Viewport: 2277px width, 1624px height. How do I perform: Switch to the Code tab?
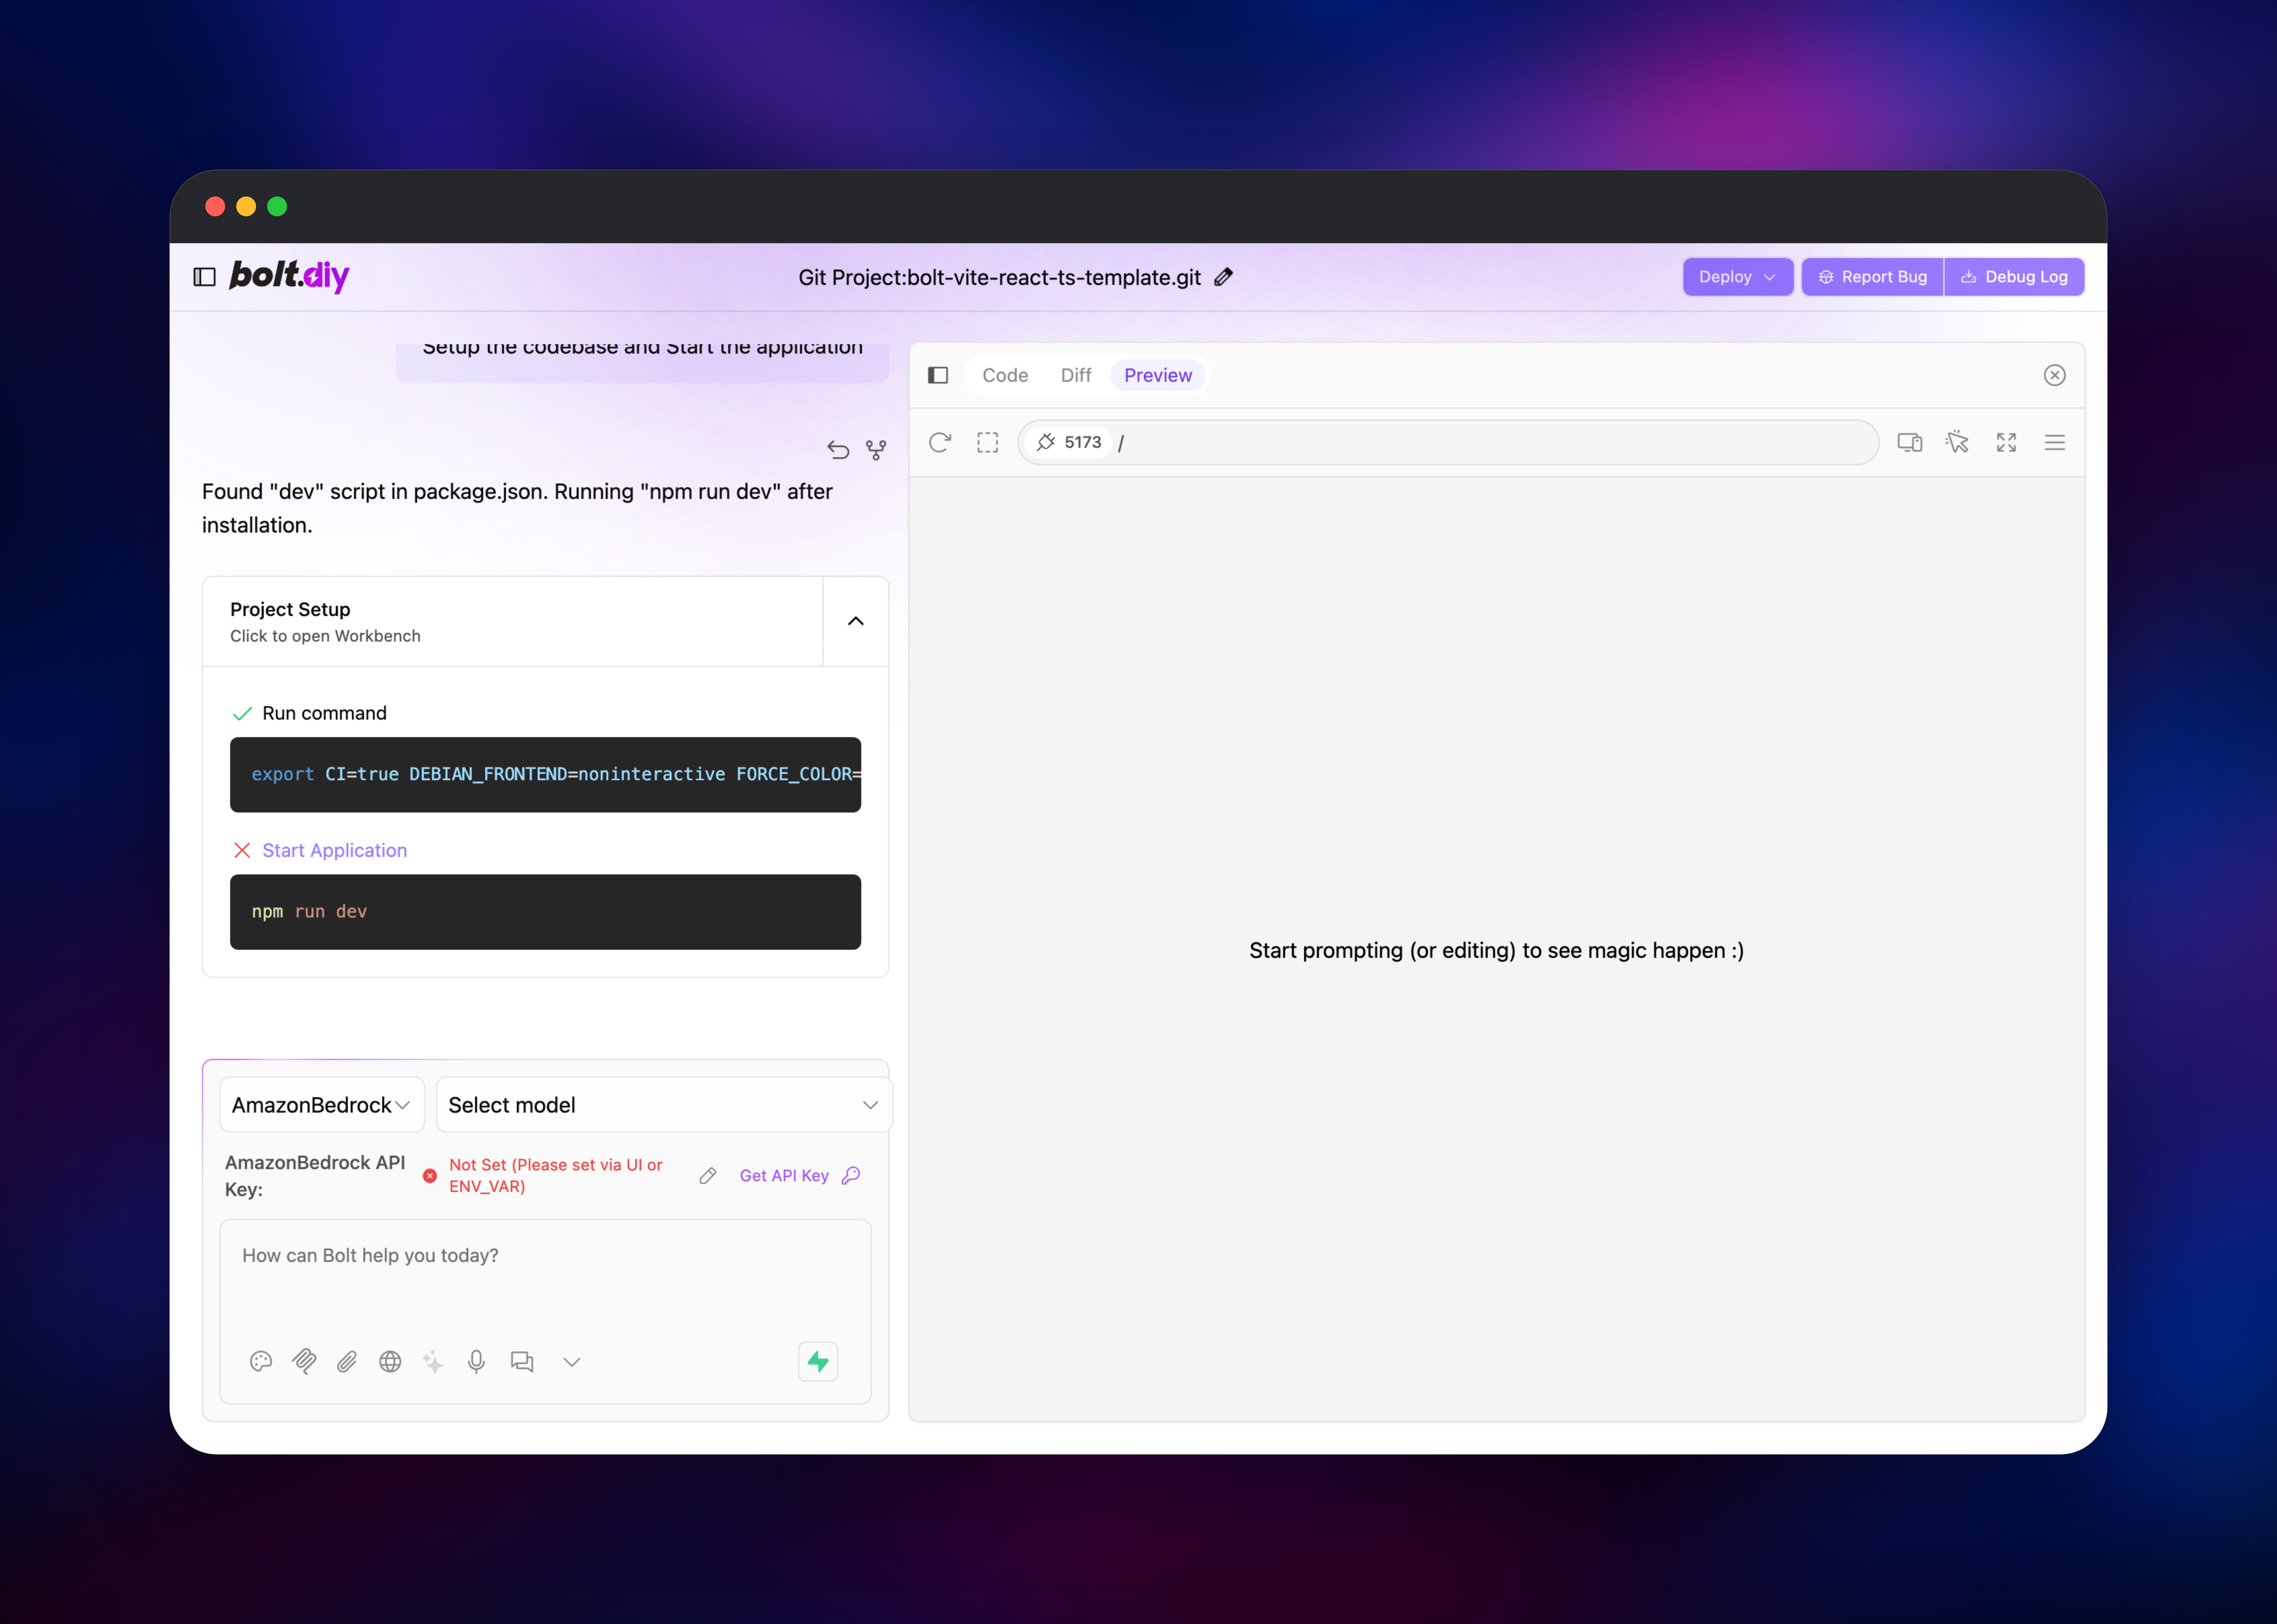tap(1005, 375)
